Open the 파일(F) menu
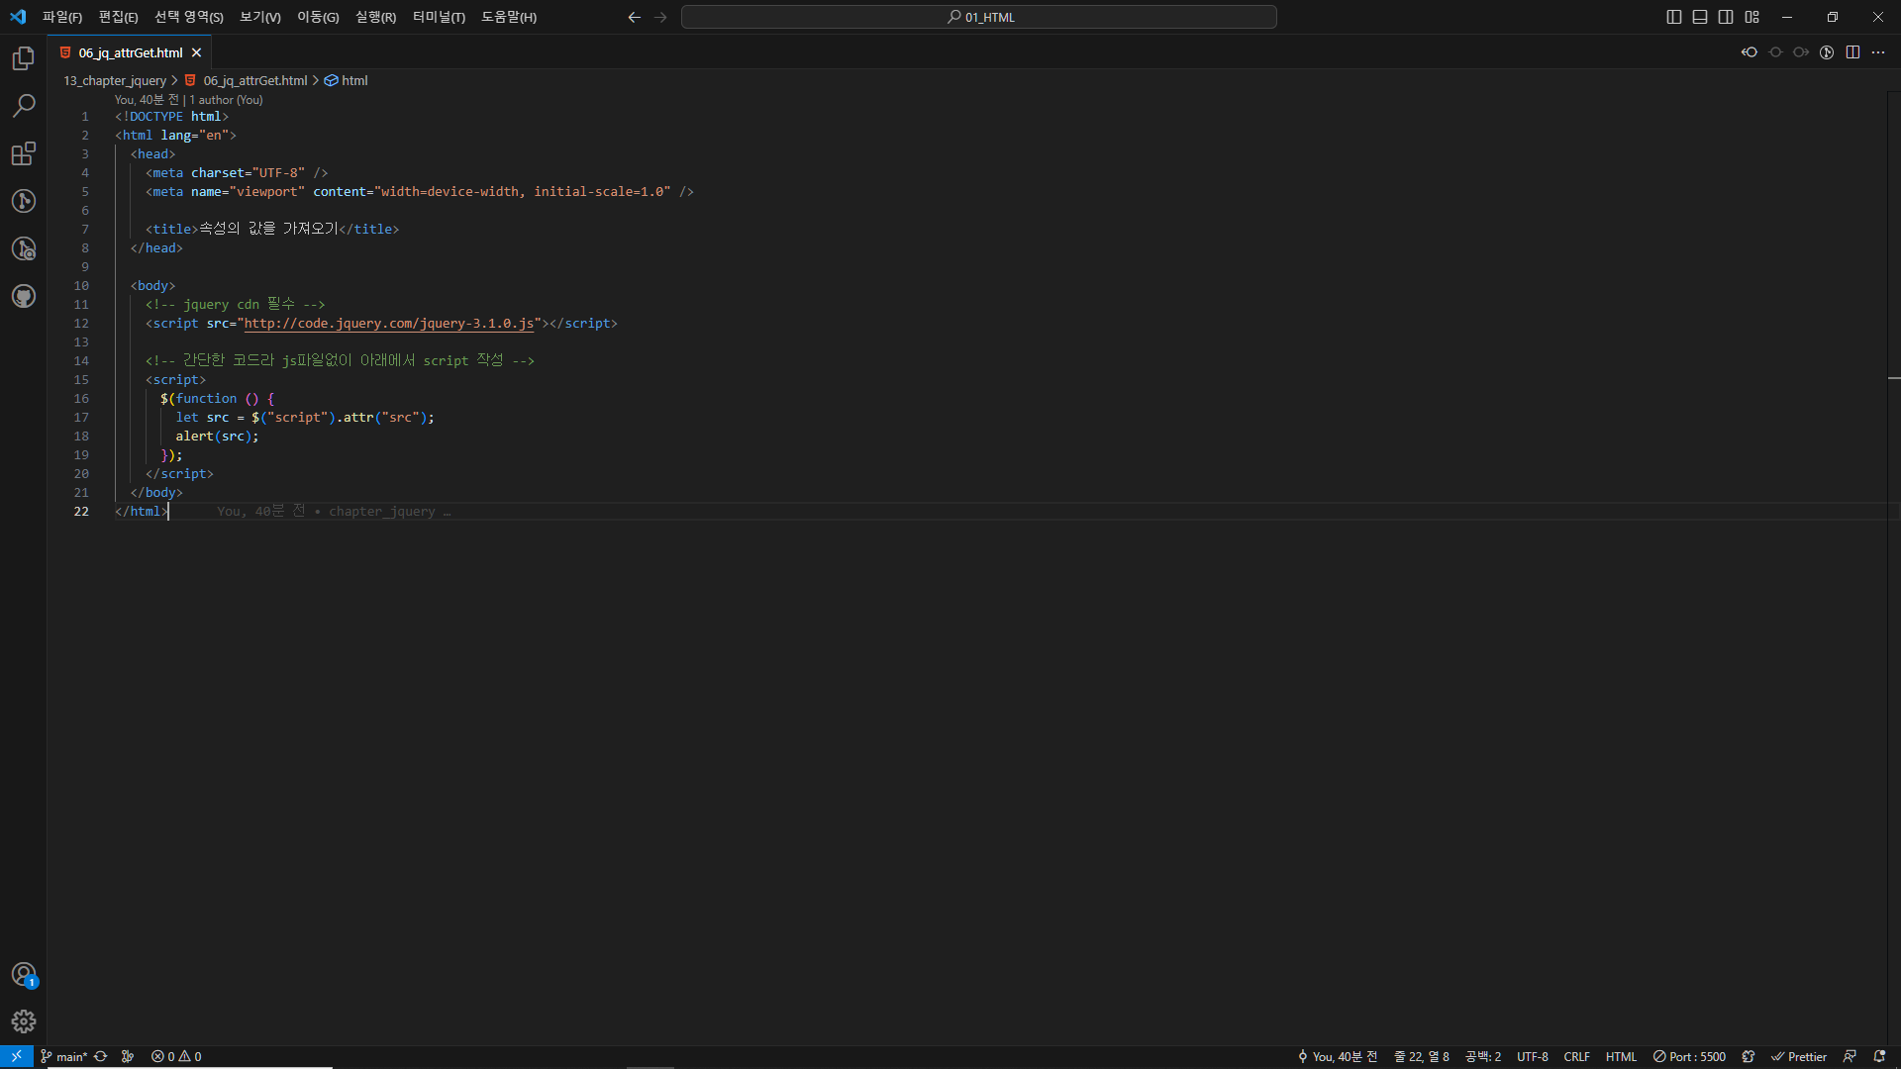The height and width of the screenshot is (1069, 1901). pyautogui.click(x=61, y=17)
